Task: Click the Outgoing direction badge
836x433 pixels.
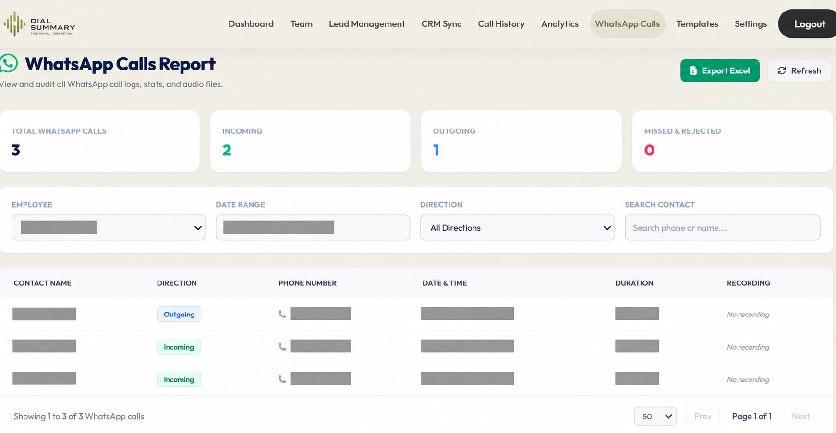Action: [179, 314]
